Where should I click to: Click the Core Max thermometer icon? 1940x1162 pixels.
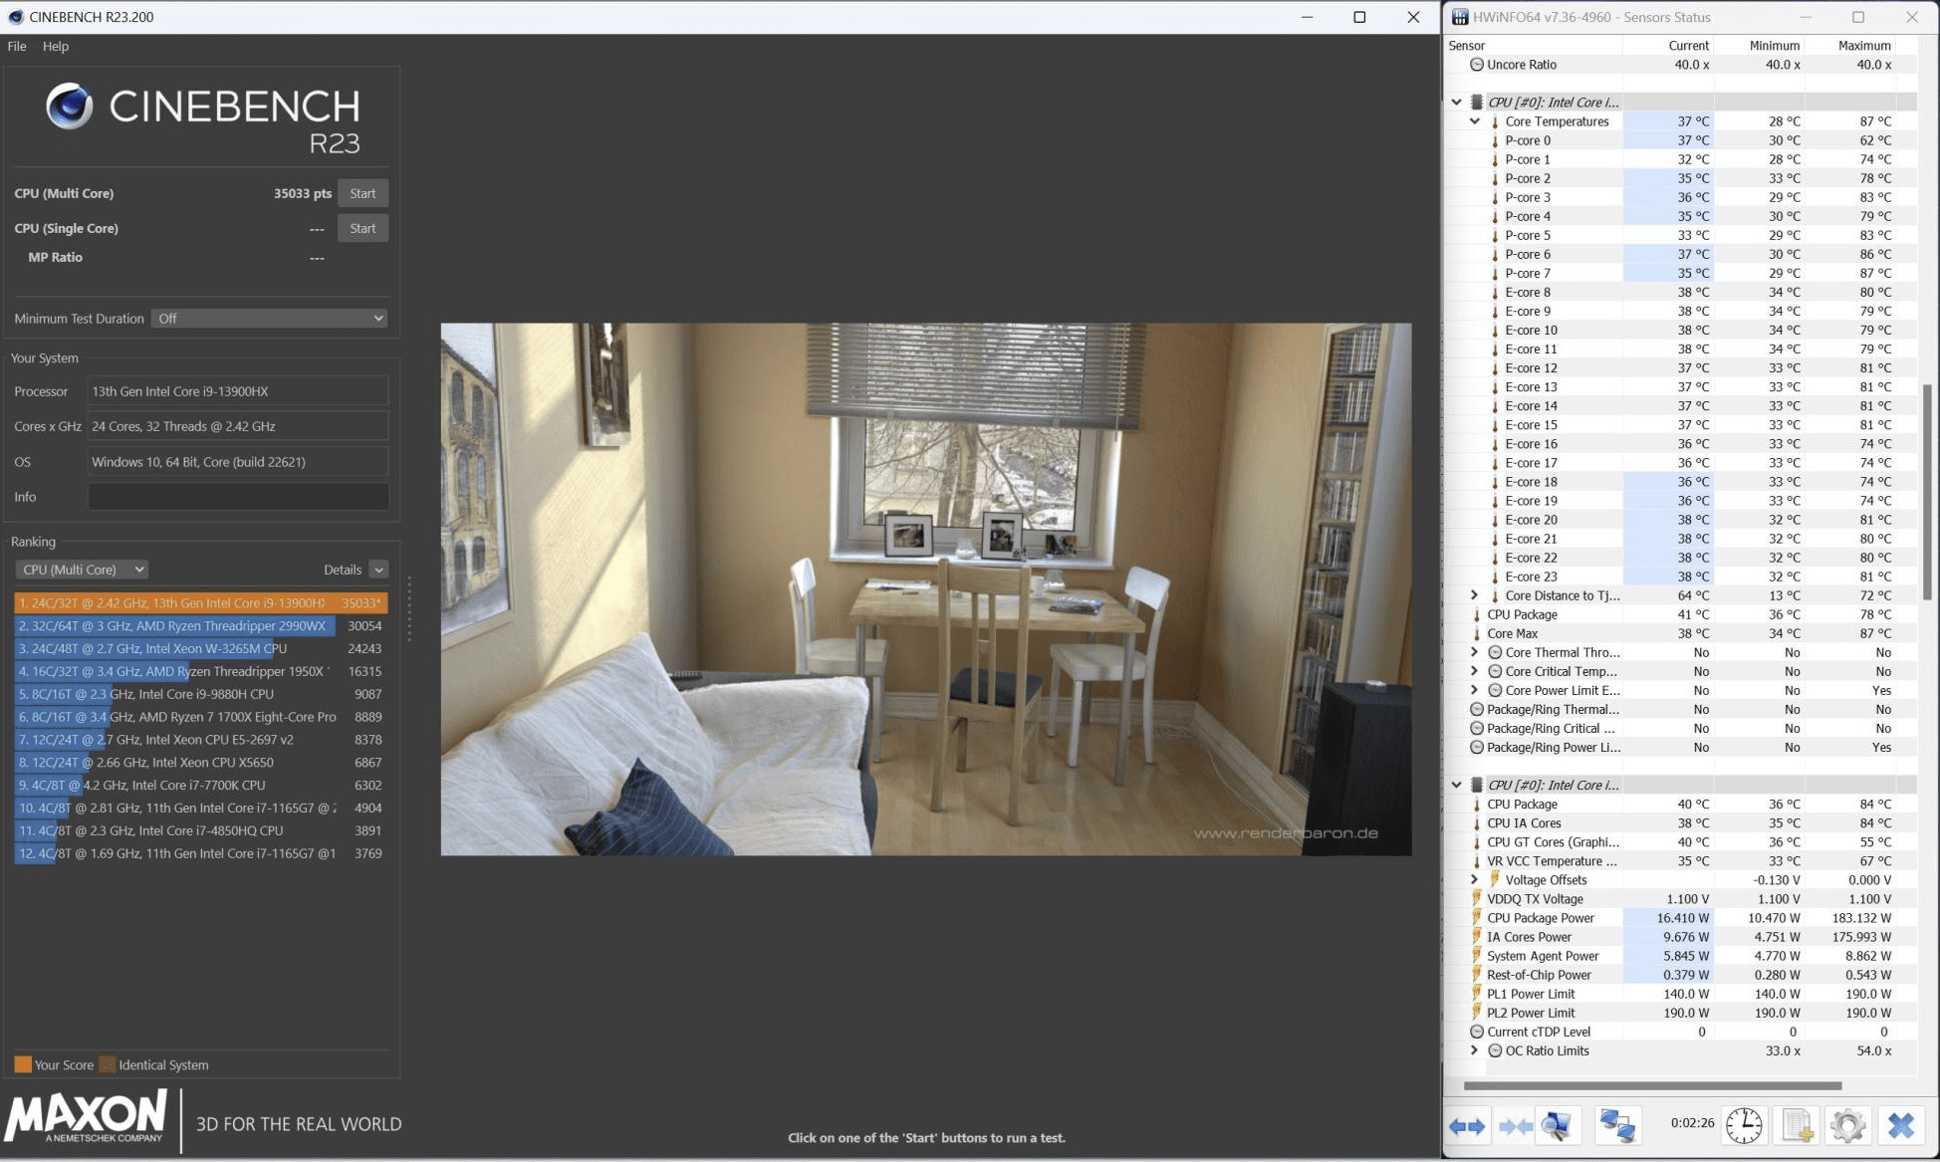(x=1477, y=634)
